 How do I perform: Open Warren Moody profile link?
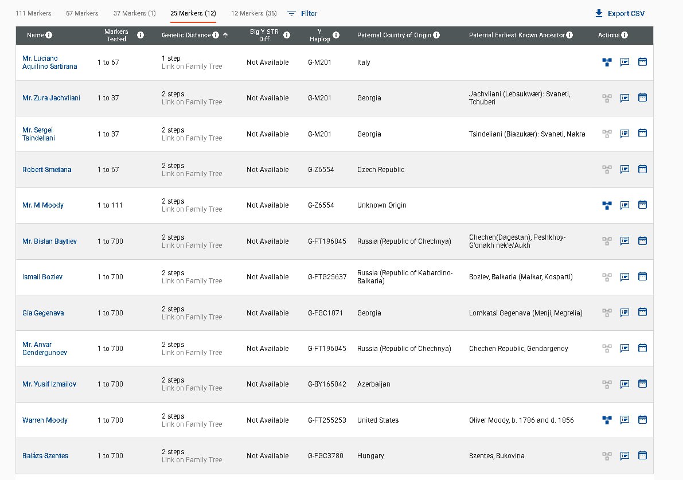click(x=45, y=420)
